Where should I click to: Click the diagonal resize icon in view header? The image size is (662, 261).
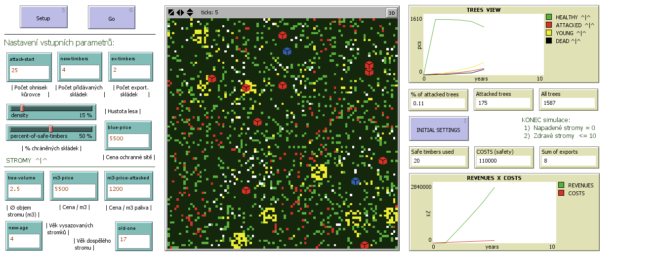coord(171,12)
